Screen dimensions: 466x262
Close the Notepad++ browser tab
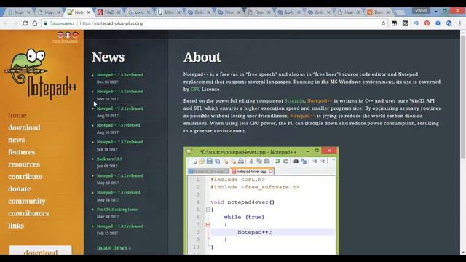88,12
